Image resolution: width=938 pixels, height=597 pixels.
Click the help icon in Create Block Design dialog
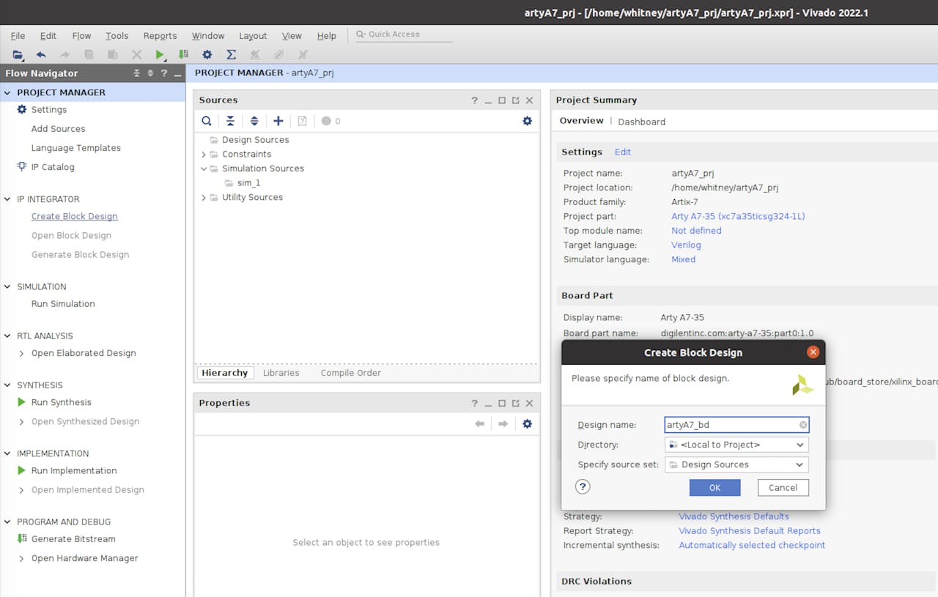pos(583,486)
